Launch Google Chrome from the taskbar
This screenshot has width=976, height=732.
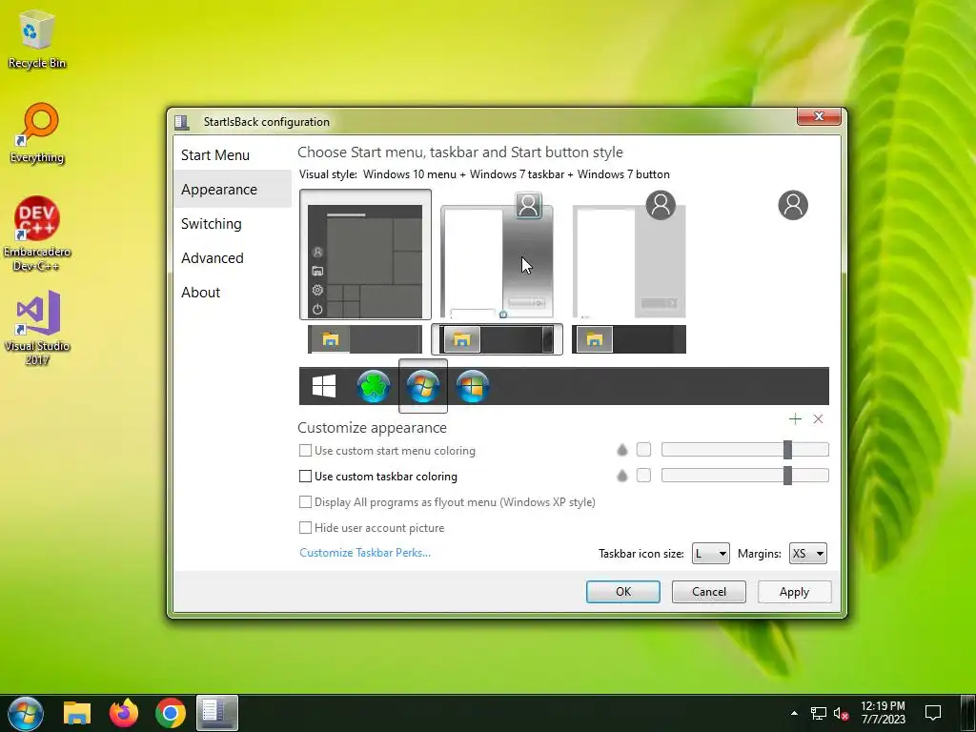point(171,713)
